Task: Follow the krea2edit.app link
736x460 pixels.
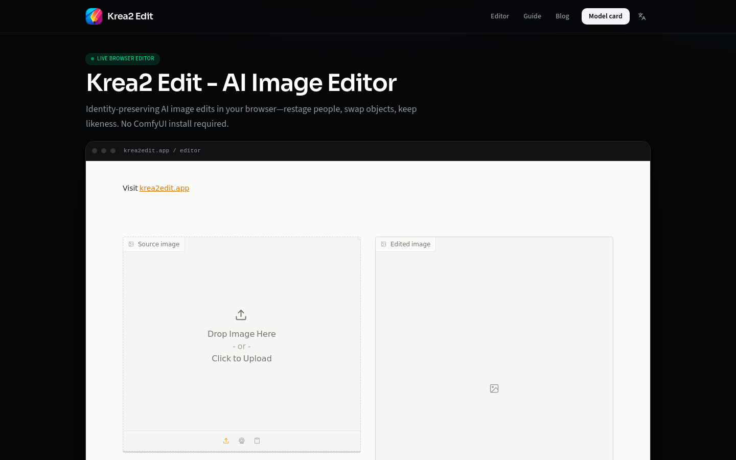Action: click(x=165, y=188)
